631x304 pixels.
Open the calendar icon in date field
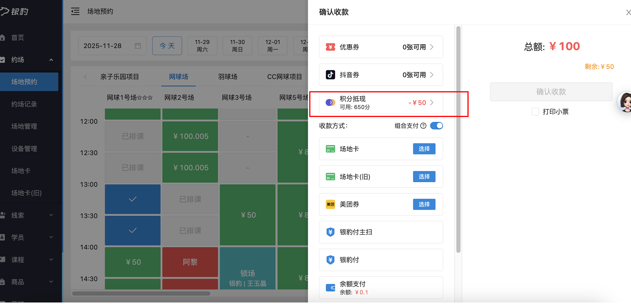138,46
